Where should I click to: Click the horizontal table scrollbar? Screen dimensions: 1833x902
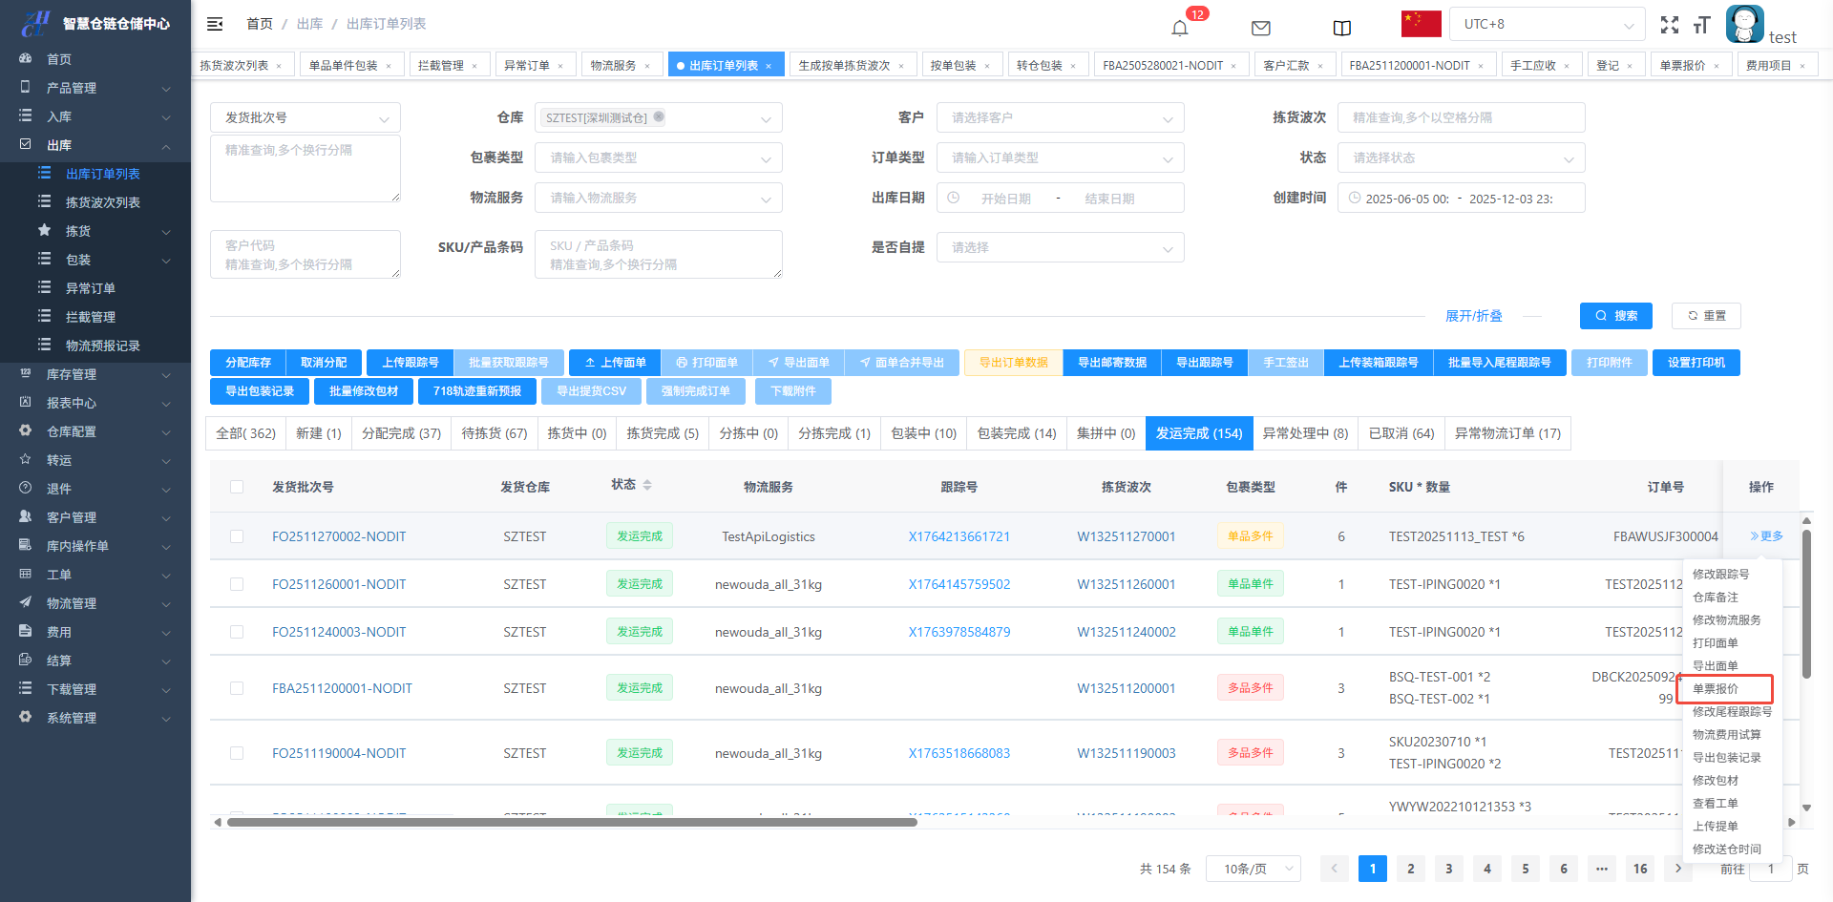(573, 822)
